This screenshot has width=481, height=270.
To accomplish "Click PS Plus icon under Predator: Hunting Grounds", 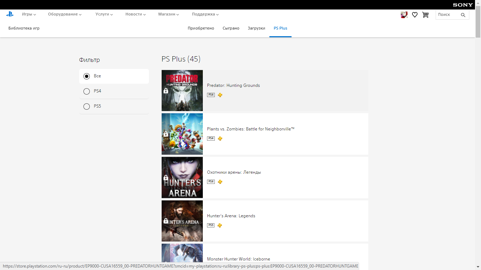I will (220, 95).
